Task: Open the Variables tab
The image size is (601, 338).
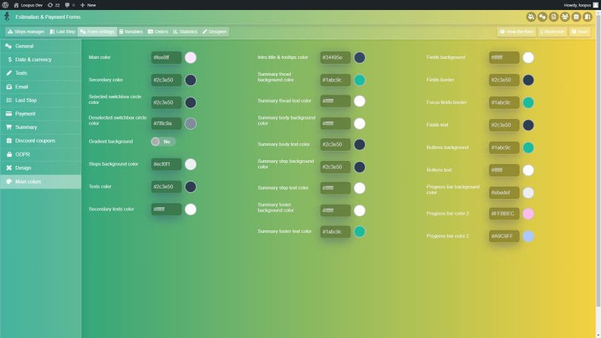Action: [x=131, y=31]
